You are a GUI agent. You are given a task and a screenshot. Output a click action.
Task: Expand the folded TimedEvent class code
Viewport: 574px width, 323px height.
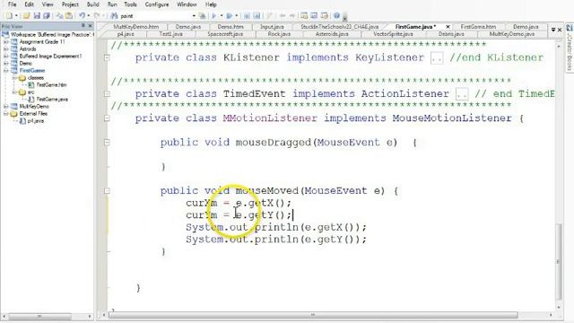107,93
